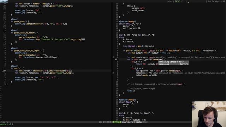Screen dimensions: 226x127
Task: Click #[derive(Debug)] above struct Until
Action: click(x=127, y=22)
